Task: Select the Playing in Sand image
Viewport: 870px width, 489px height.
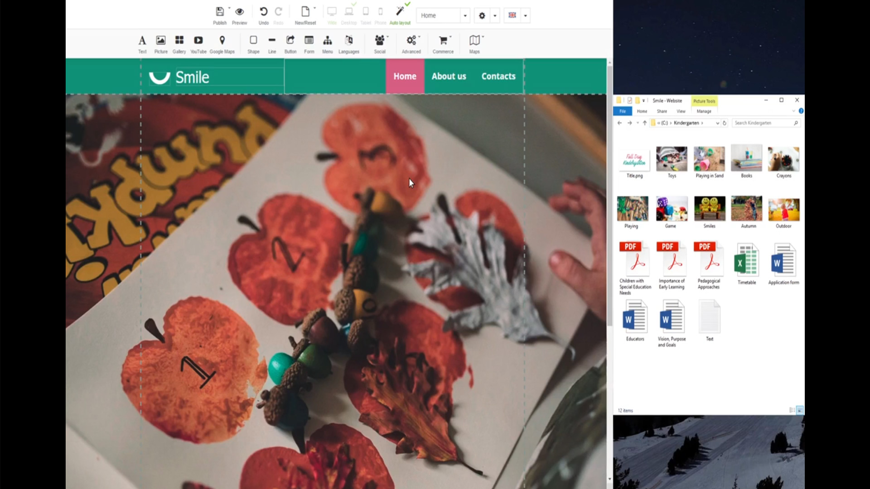Action: (709, 162)
